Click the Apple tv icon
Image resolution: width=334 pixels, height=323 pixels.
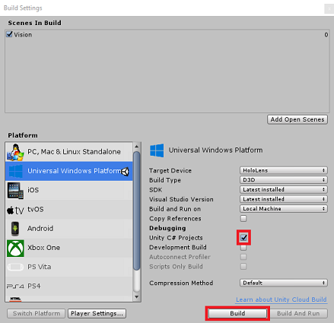point(15,210)
